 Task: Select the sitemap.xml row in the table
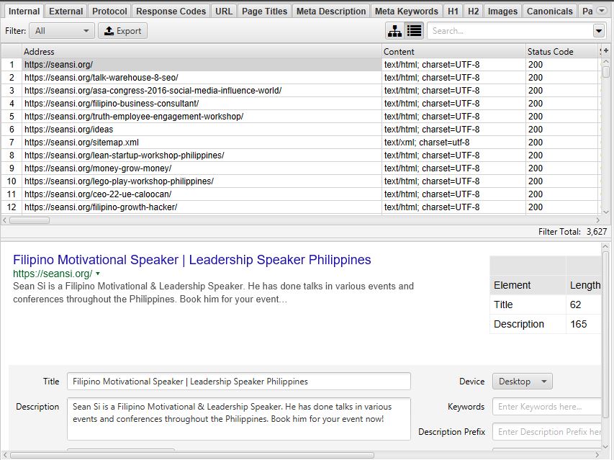[x=81, y=143]
